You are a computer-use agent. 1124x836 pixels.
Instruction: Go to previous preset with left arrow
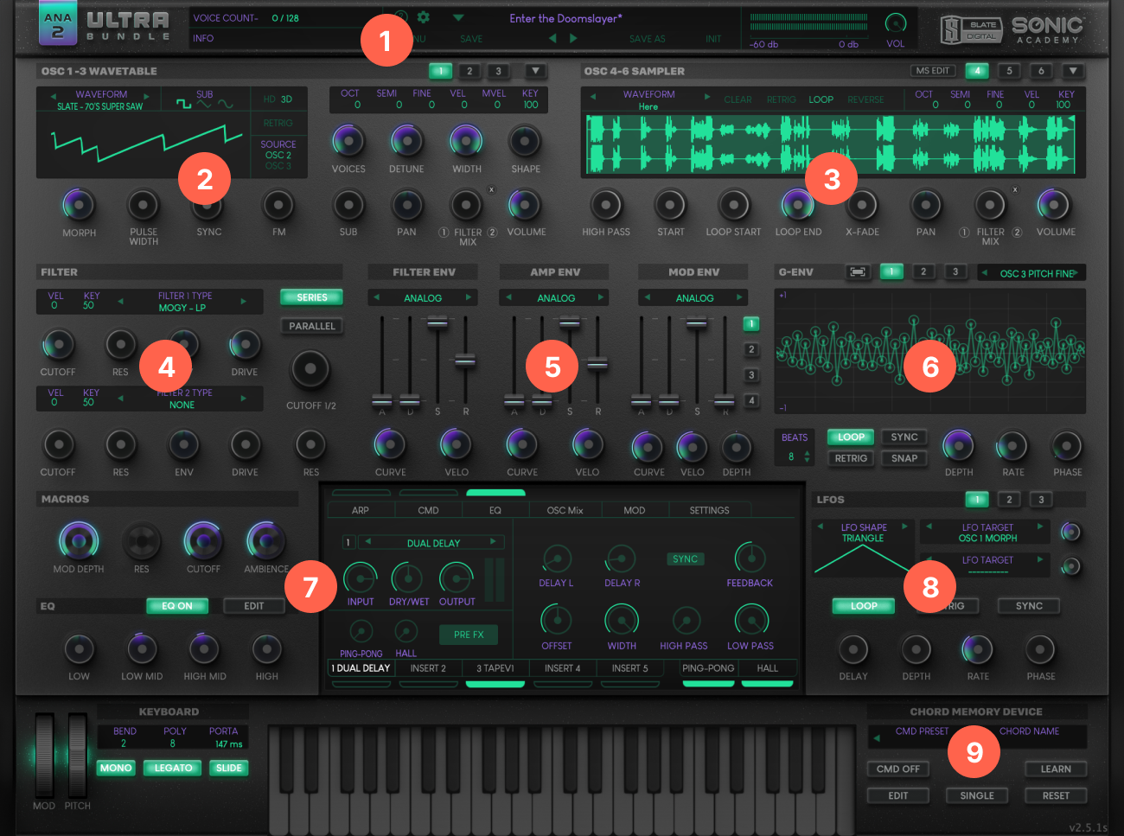pos(552,39)
